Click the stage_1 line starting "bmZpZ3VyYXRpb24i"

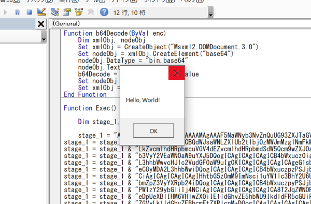click(x=187, y=183)
